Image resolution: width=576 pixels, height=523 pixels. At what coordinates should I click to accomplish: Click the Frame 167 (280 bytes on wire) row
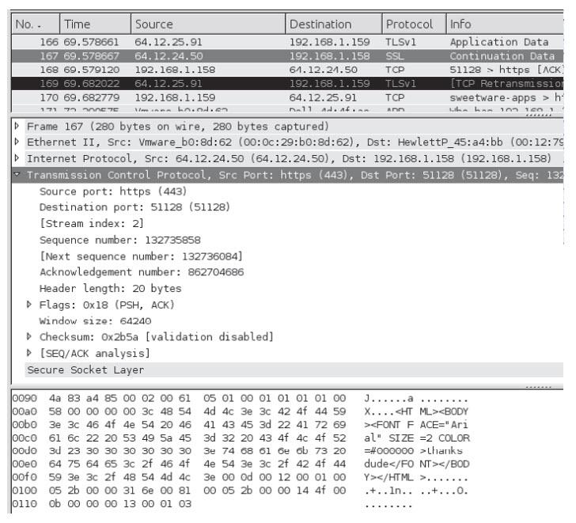click(x=294, y=127)
